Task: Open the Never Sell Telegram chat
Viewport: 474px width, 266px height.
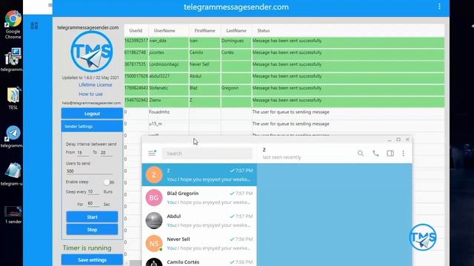Action: [x=199, y=243]
